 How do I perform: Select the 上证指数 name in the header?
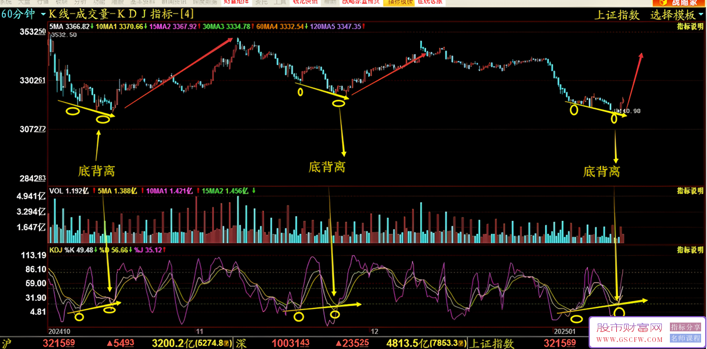tap(617, 15)
